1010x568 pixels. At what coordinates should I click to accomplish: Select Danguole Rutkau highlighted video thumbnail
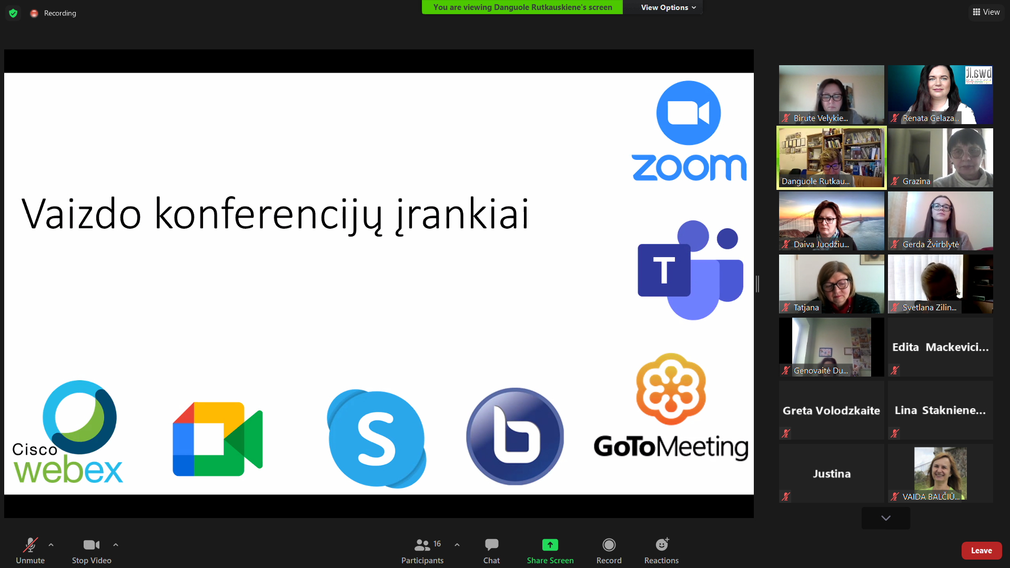[x=832, y=158]
